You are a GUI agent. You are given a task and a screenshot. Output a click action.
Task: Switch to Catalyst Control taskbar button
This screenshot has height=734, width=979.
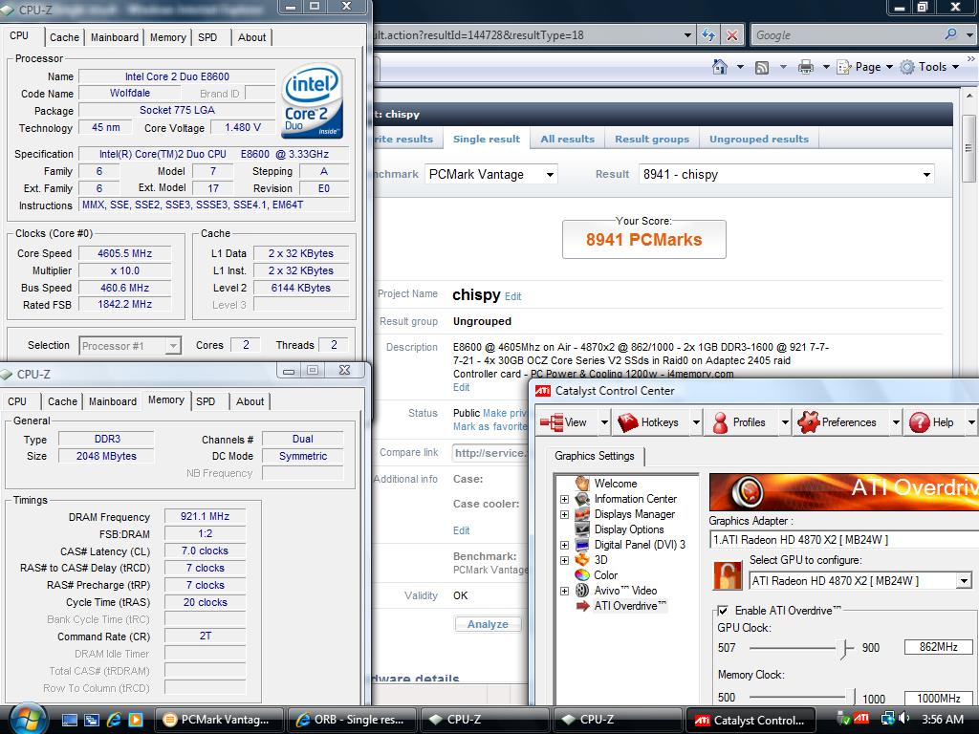[x=751, y=721]
